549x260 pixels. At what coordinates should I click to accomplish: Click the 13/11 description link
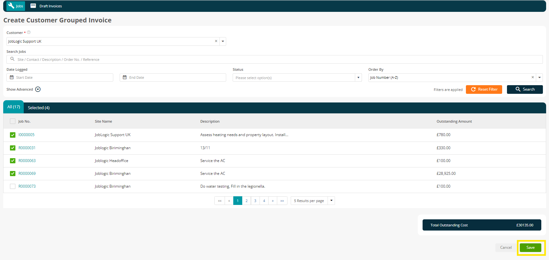coord(205,148)
